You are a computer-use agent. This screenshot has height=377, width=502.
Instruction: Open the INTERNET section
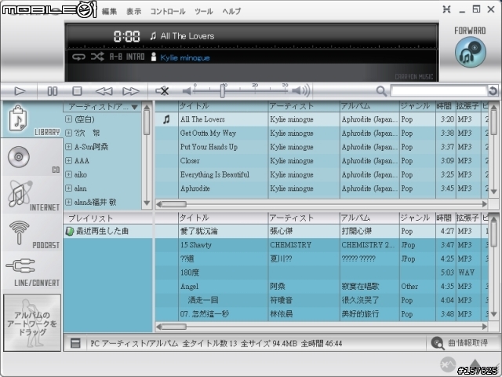click(x=32, y=195)
